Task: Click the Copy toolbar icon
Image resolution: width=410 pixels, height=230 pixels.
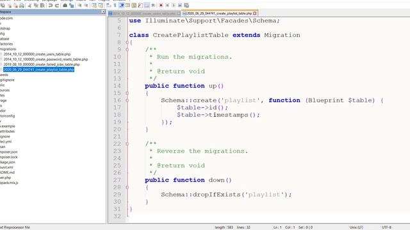Action: [36, 5]
